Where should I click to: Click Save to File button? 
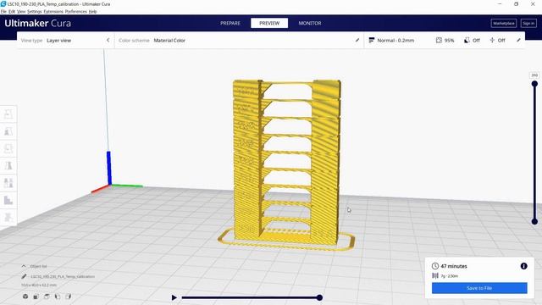(479, 288)
